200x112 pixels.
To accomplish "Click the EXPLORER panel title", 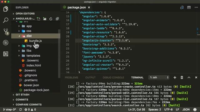I will point(22,7).
